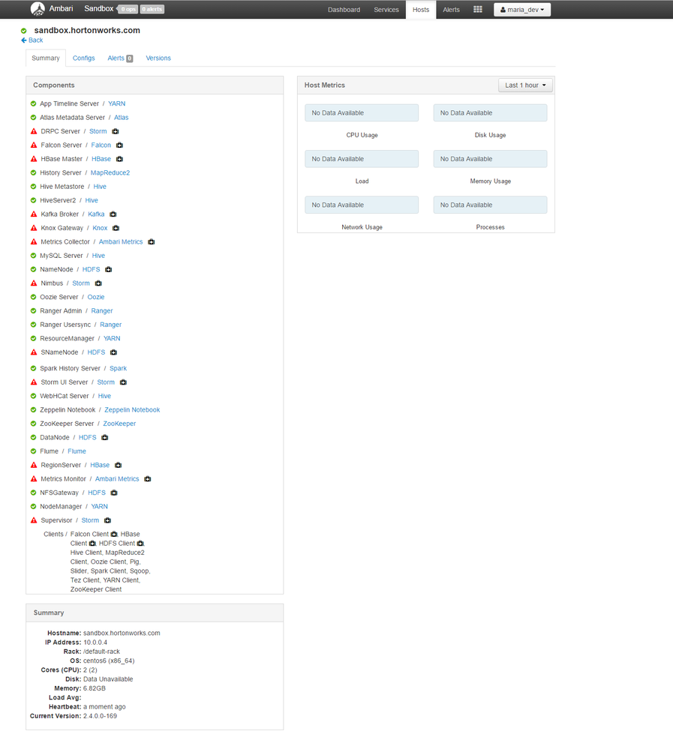The height and width of the screenshot is (749, 673).
Task: Switch to the Summary tab
Action: pyautogui.click(x=46, y=58)
